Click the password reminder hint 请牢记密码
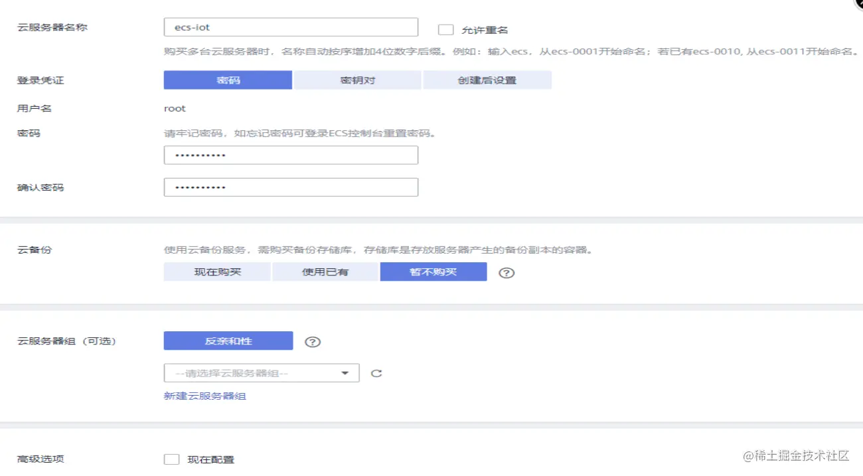863x476 pixels. click(x=300, y=133)
